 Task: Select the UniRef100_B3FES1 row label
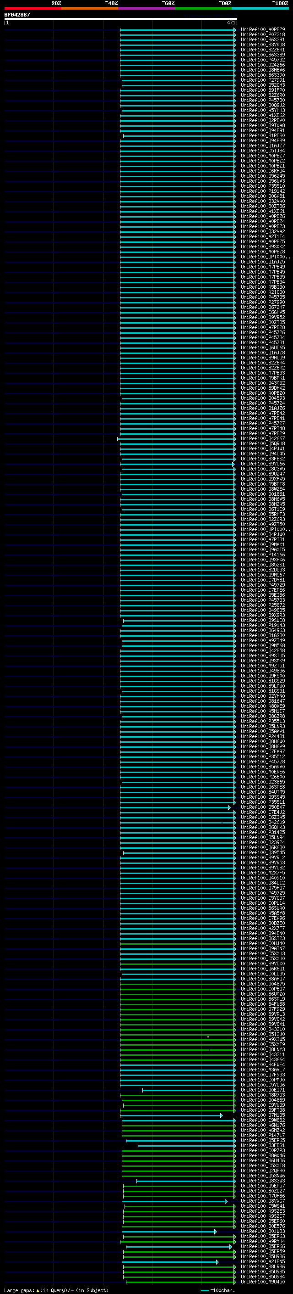[263, 1145]
